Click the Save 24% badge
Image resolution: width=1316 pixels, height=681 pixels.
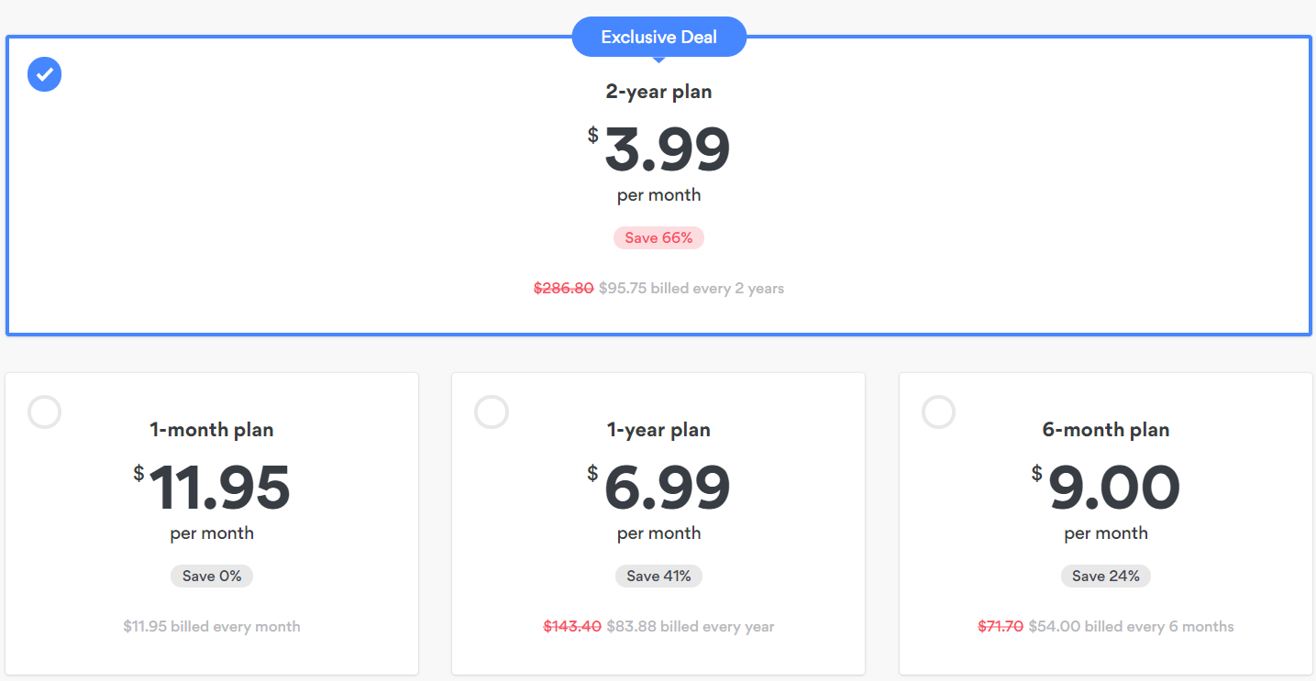1106,577
